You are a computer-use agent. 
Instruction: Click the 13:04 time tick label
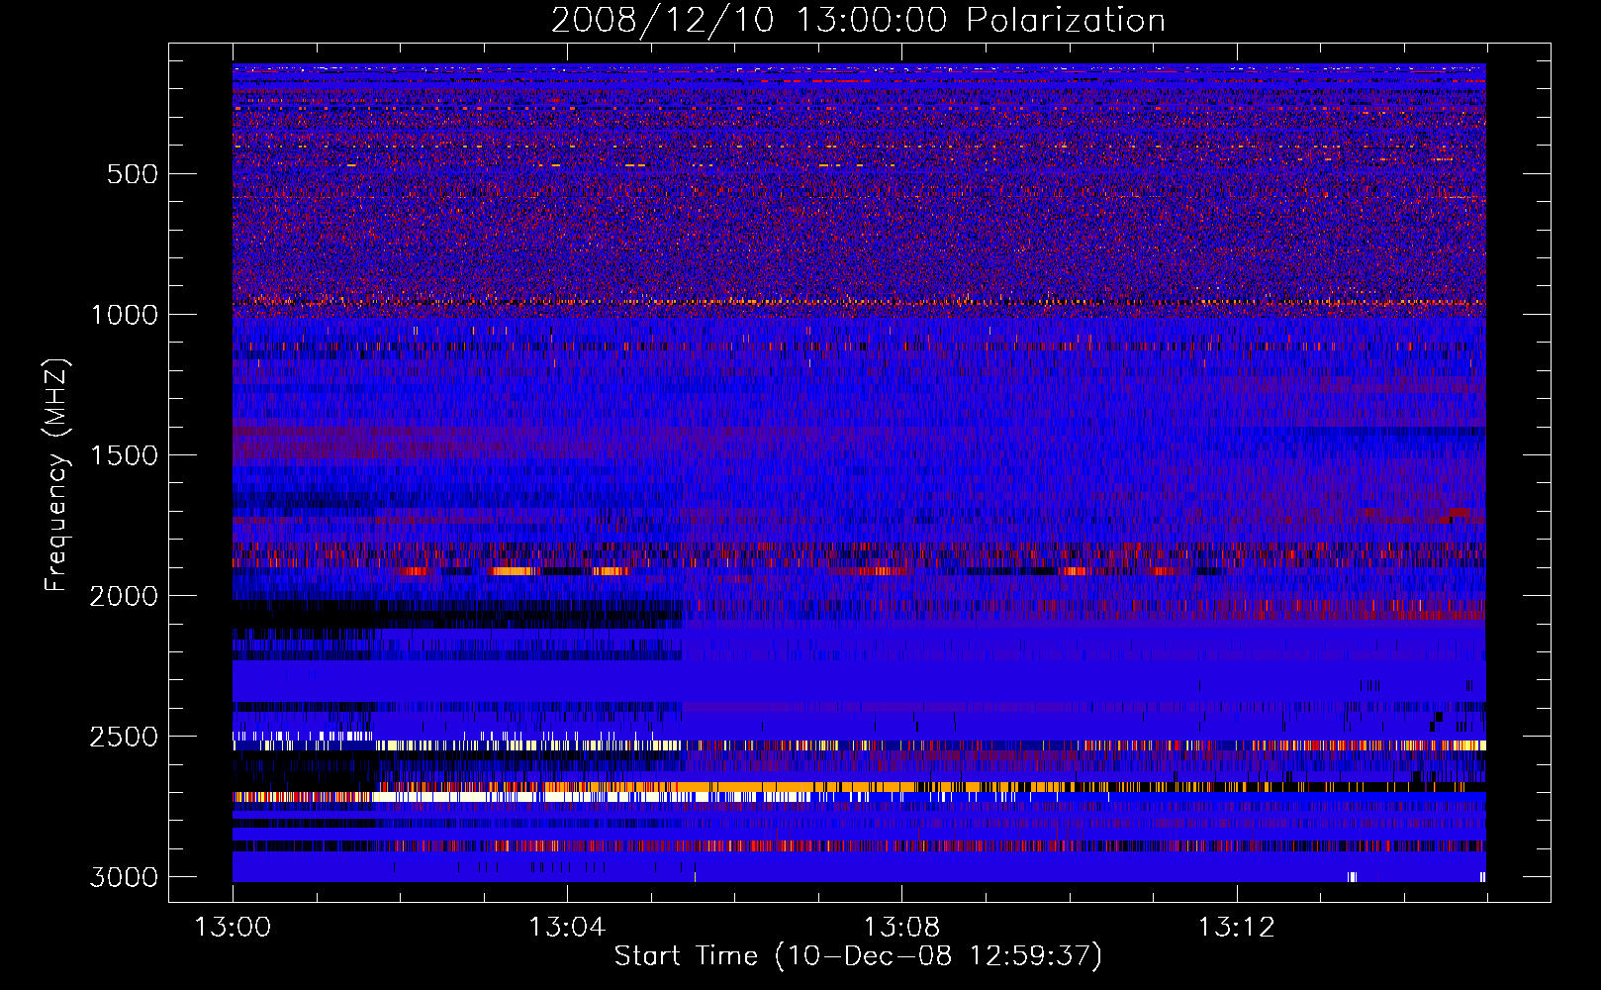coord(567,928)
